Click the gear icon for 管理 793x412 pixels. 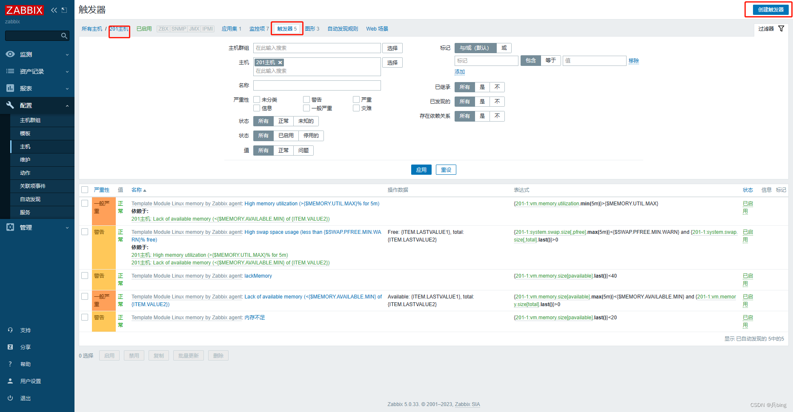coord(10,227)
